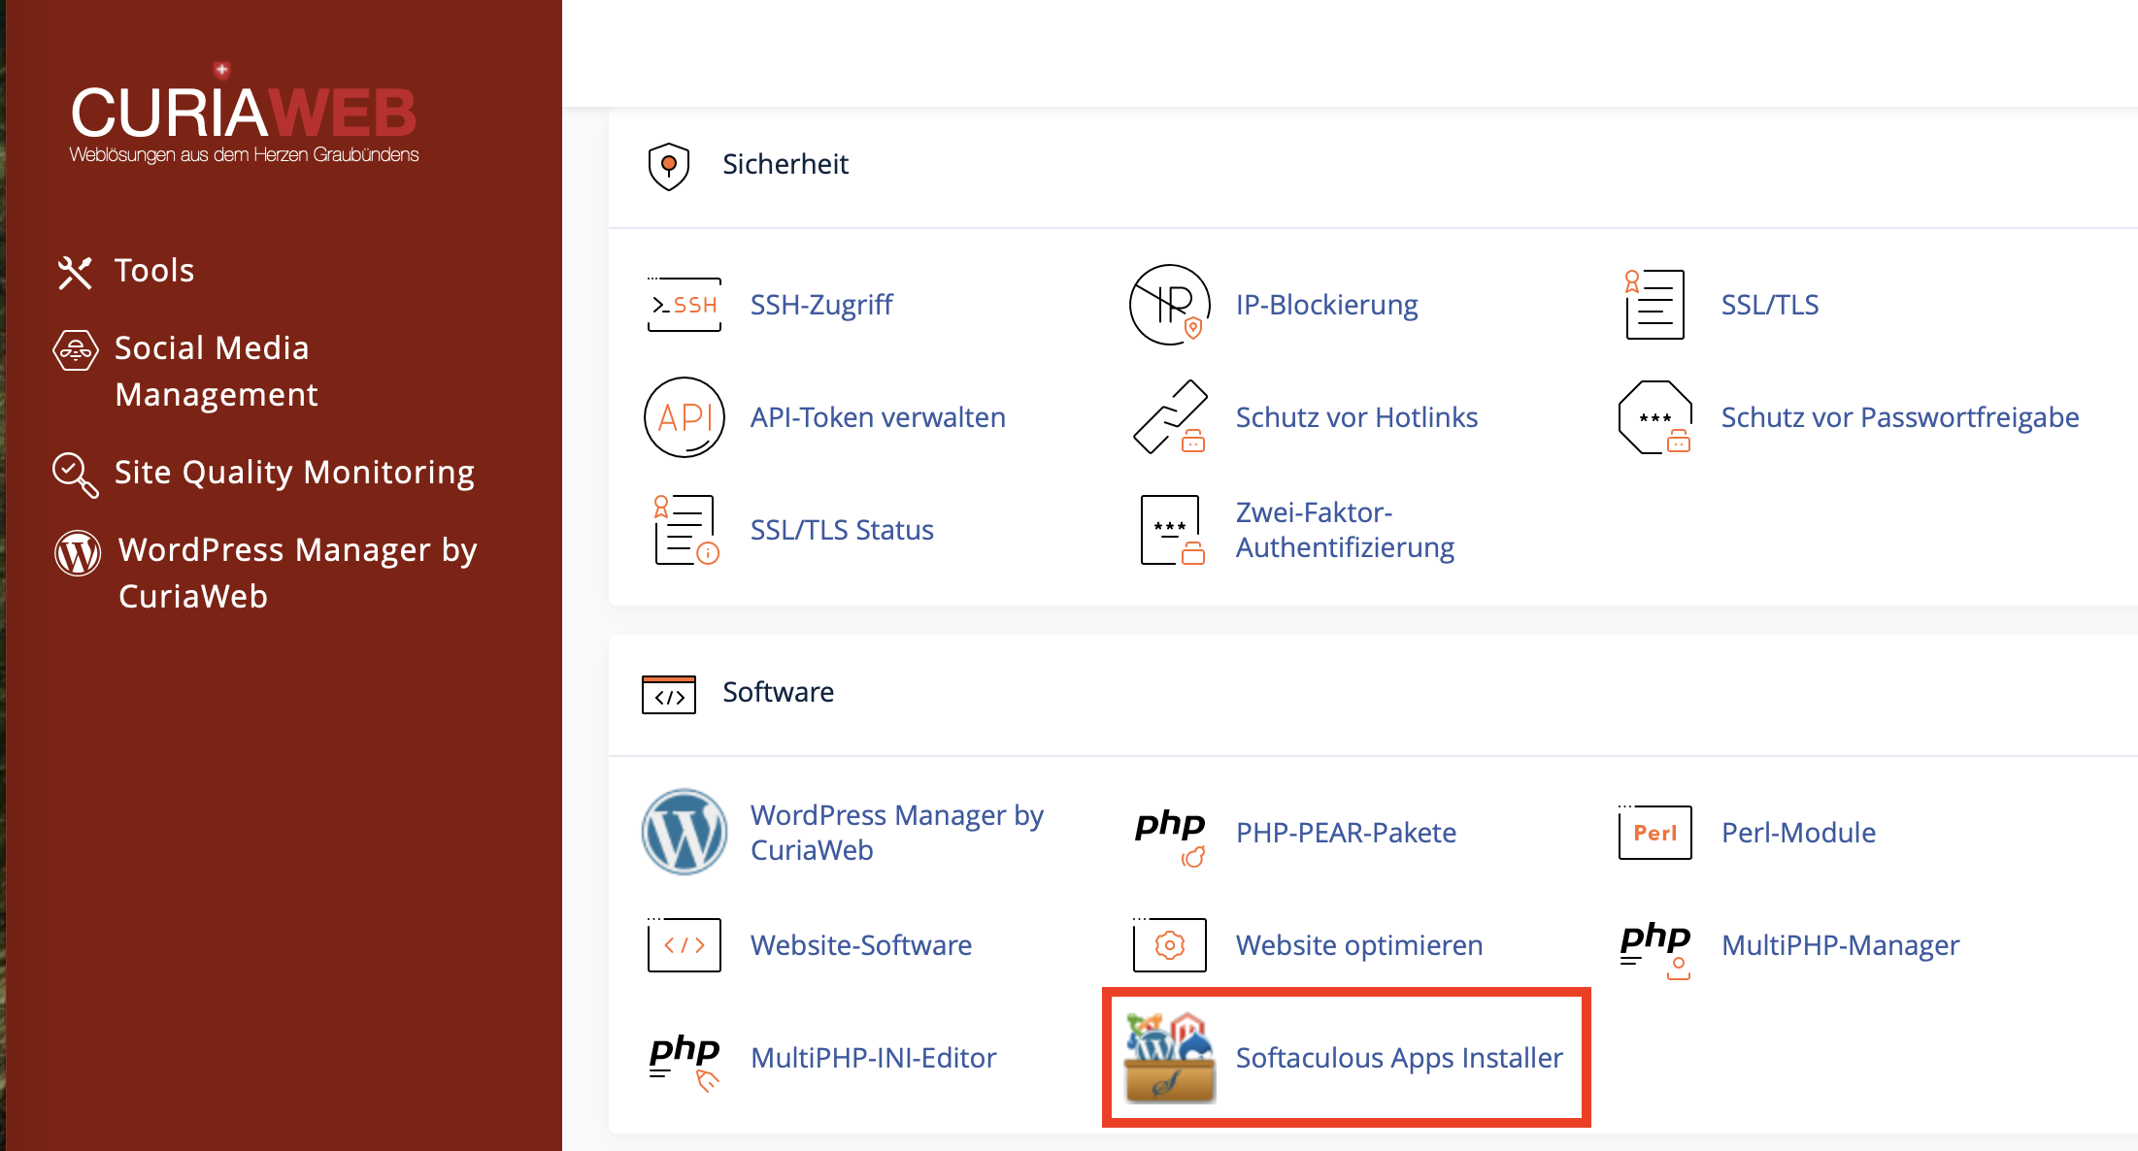Open Zwei-Faktor-Authentifizierung link
The width and height of the screenshot is (2138, 1151).
pos(1345,530)
